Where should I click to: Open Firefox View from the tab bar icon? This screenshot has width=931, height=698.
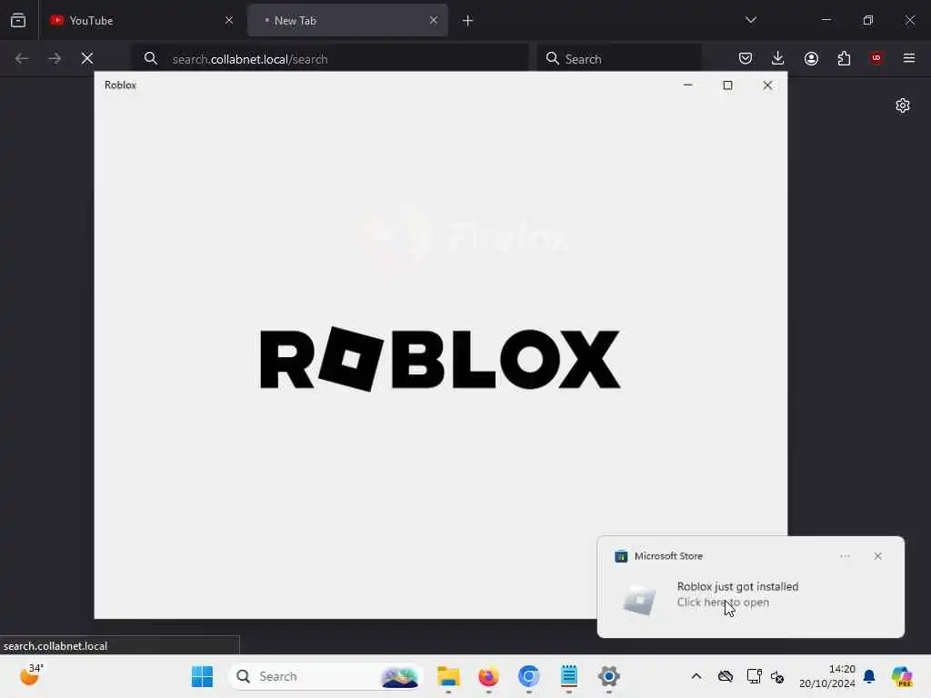coord(18,20)
